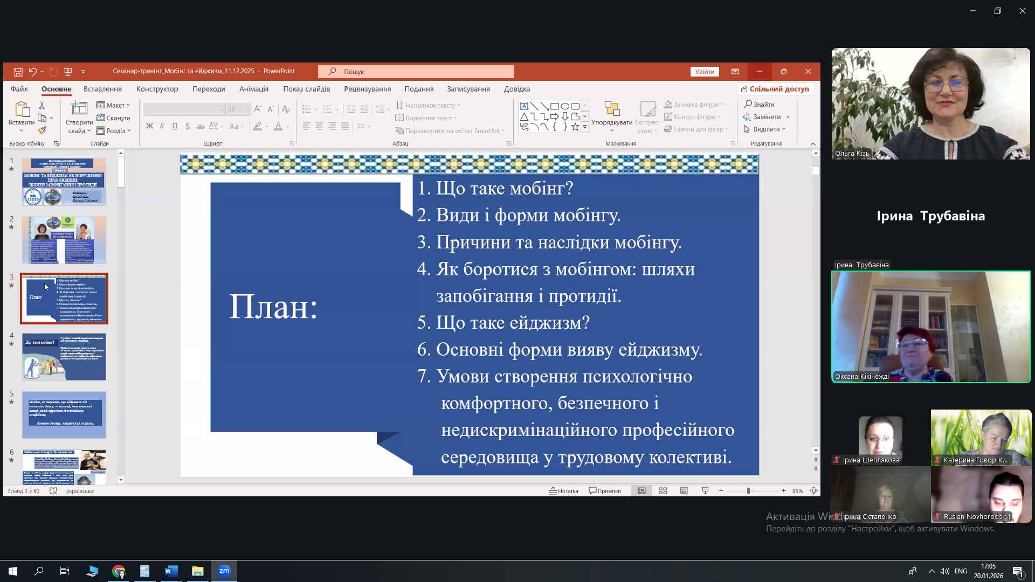1035x582 pixels.
Task: Open the Показ слайдів tab
Action: pyautogui.click(x=306, y=89)
